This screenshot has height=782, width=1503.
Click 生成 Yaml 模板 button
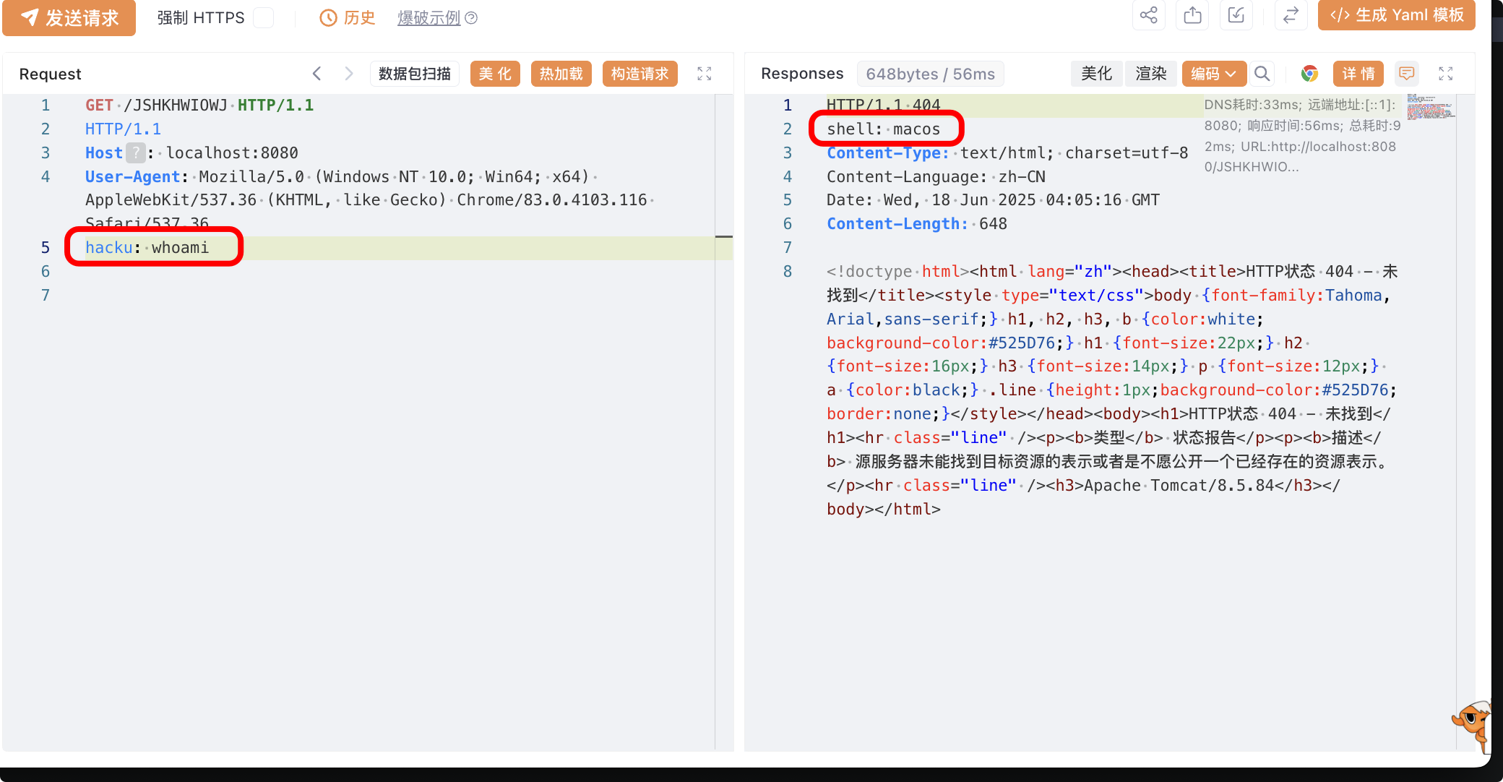[x=1396, y=15]
